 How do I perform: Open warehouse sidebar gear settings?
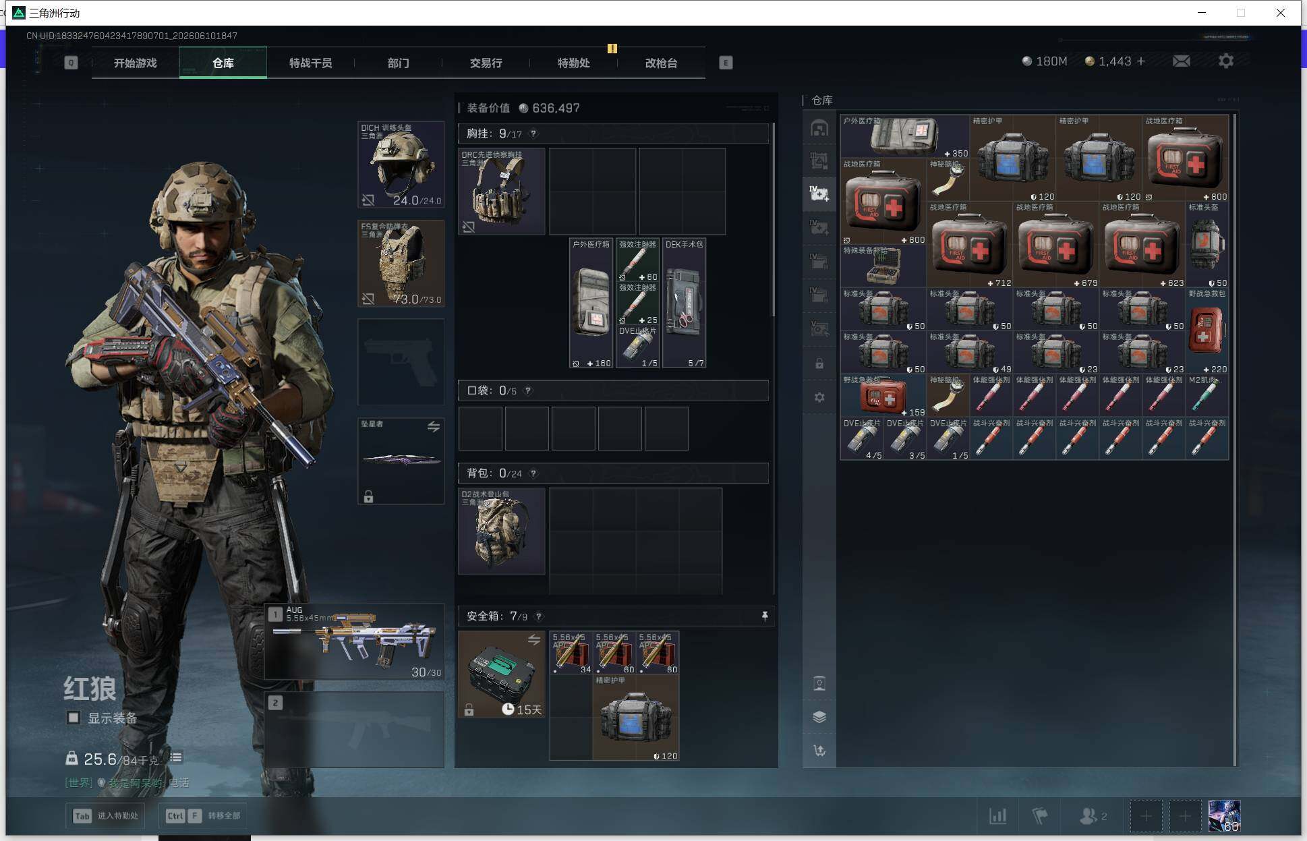819,397
